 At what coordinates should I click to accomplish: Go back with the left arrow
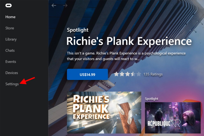(x=54, y=5)
